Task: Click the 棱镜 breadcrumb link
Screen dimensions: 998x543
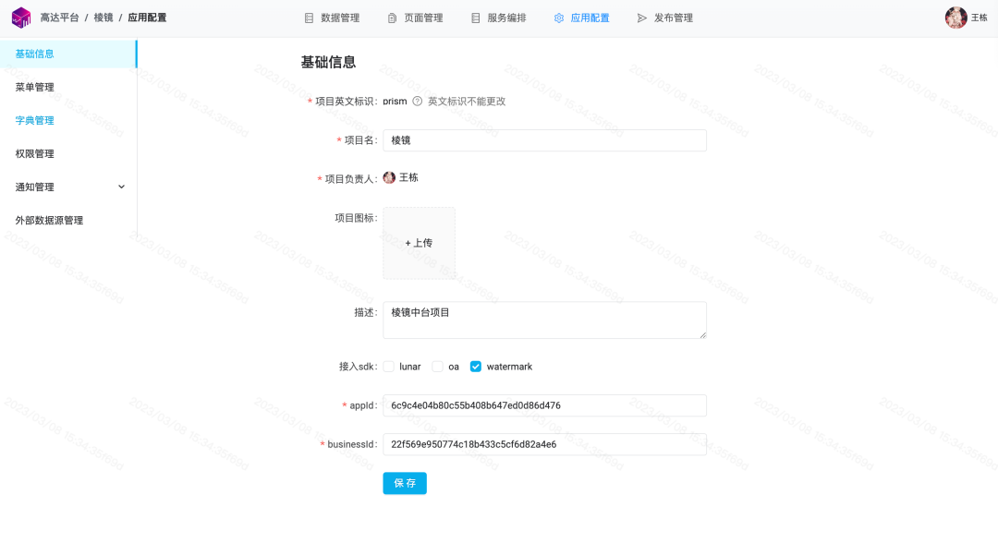Action: 103,18
